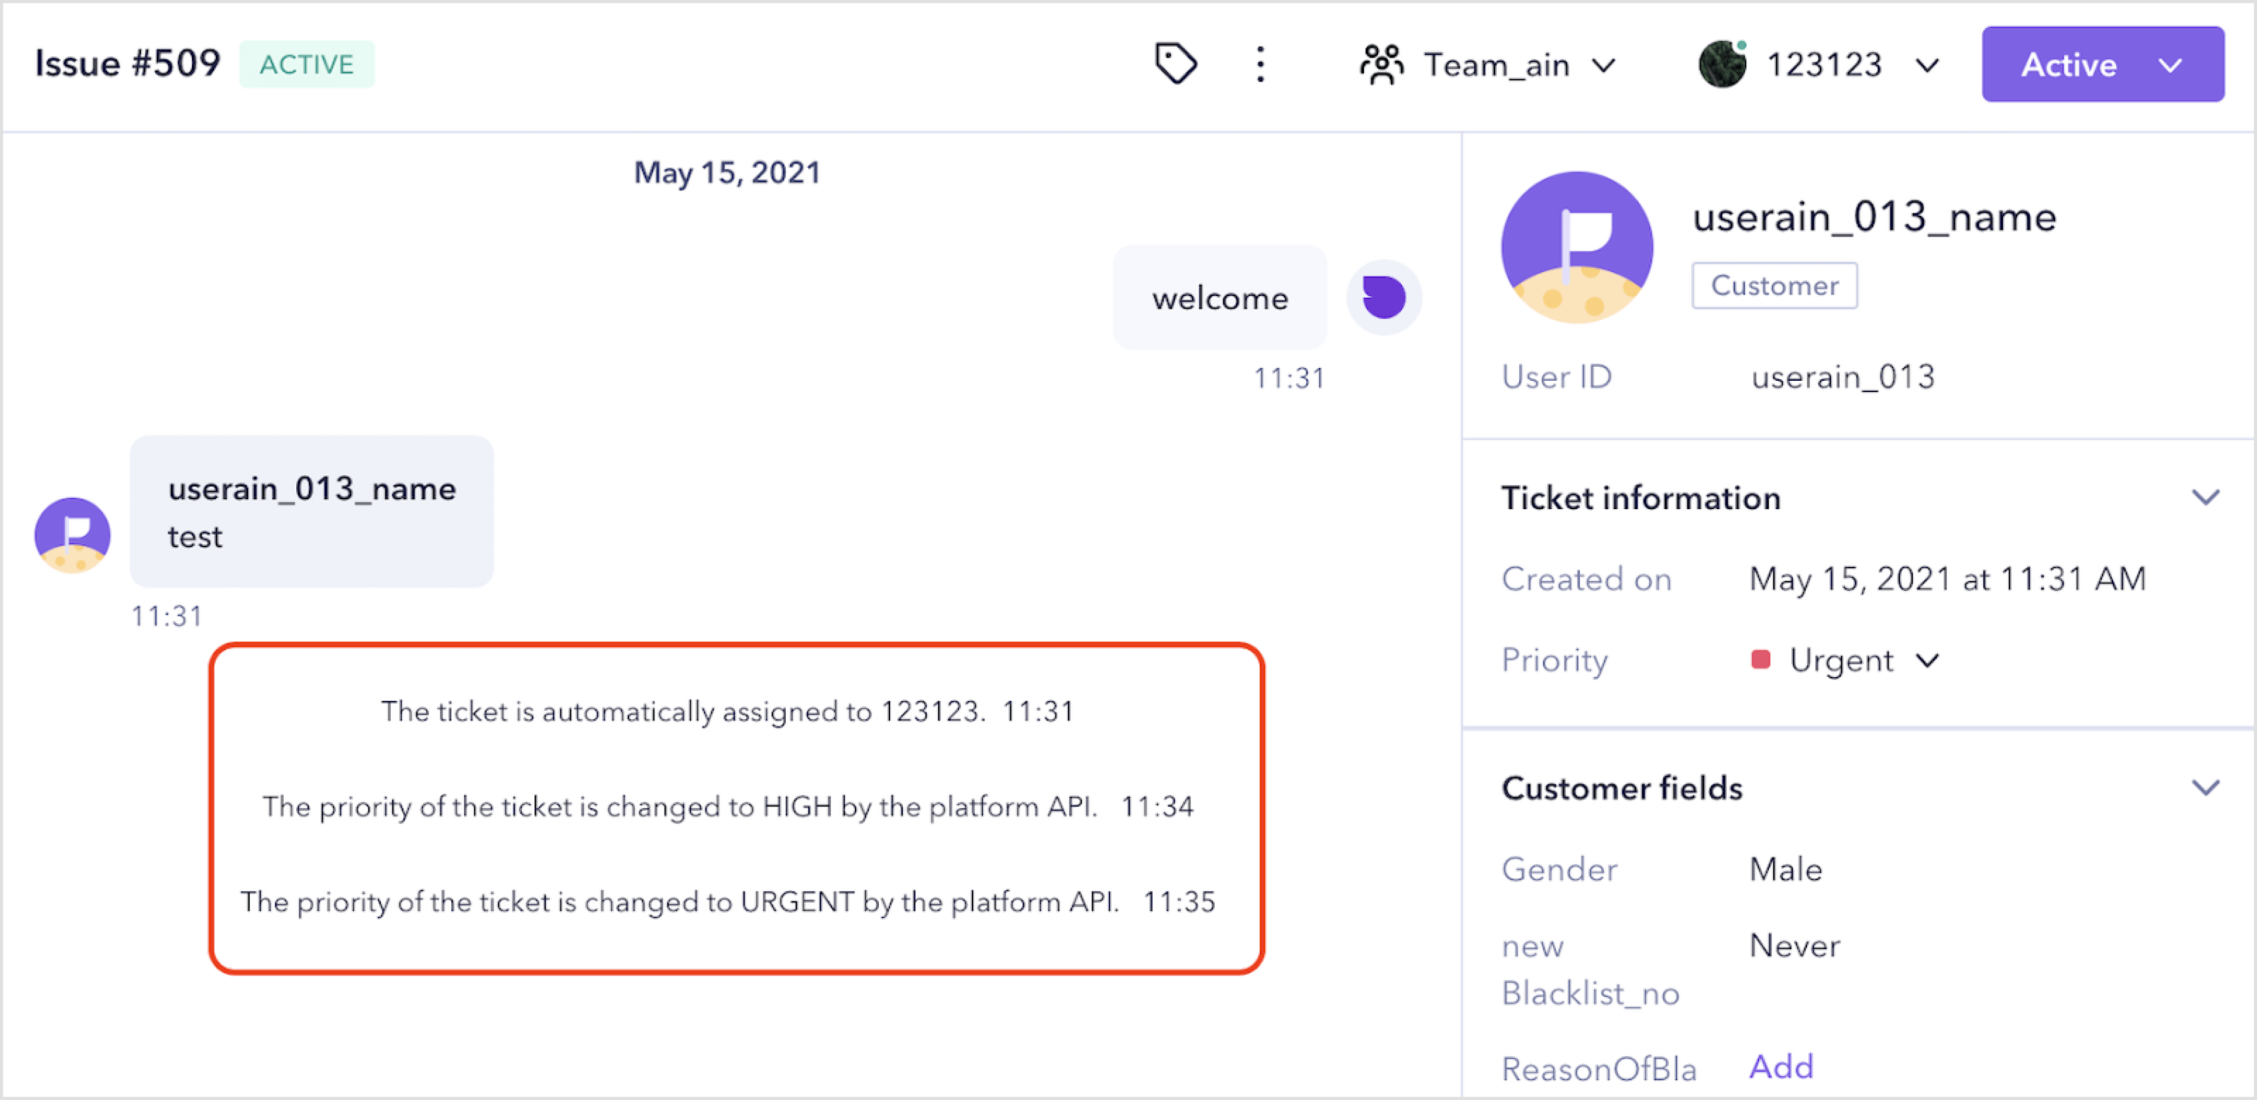This screenshot has width=2257, height=1100.
Task: Click the priority changed to URGENT message
Action: [727, 902]
